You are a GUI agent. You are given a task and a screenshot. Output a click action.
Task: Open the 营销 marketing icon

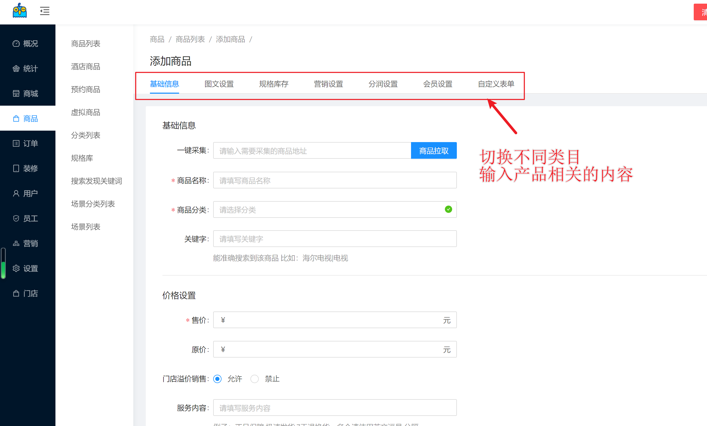click(16, 243)
